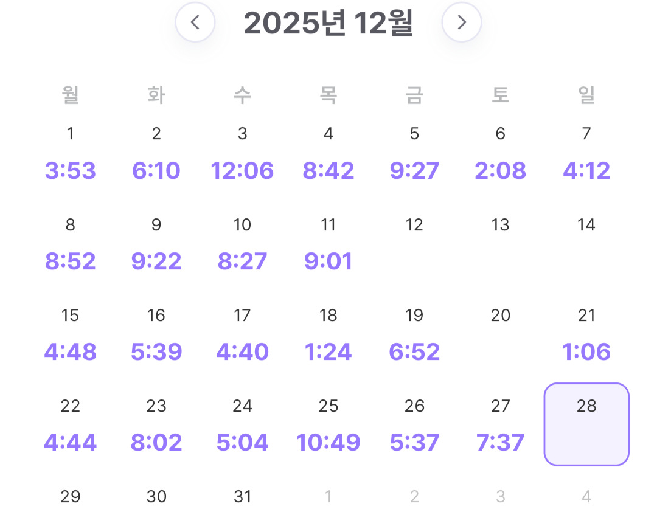The width and height of the screenshot is (657, 529).
Task: Click the 2025년 12월 month title
Action: point(328,23)
